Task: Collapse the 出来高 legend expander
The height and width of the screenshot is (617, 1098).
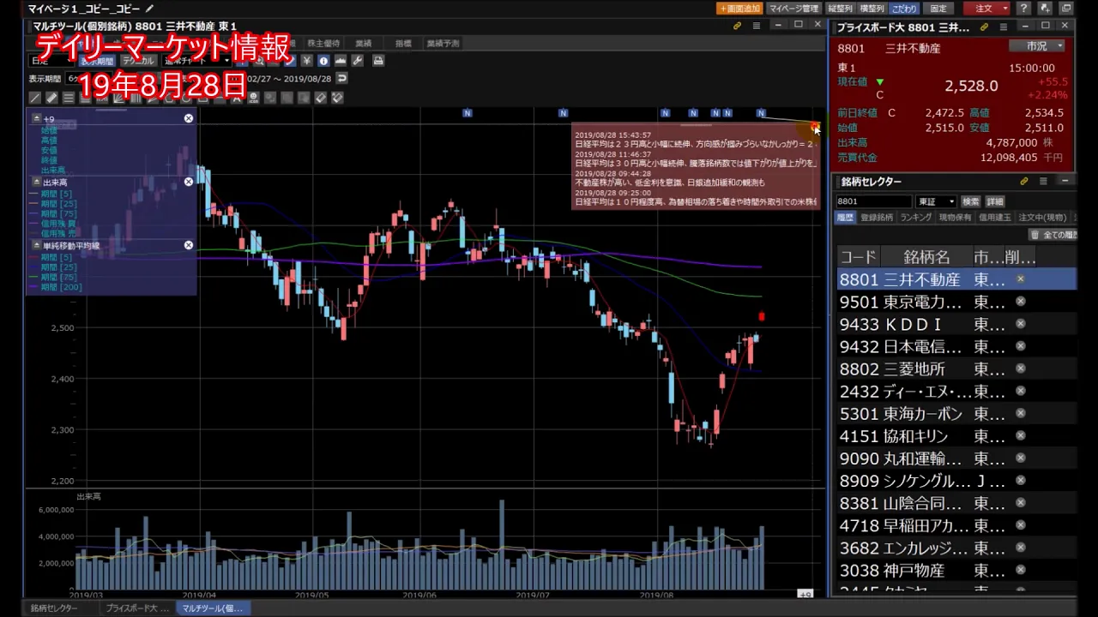Action: tap(36, 182)
